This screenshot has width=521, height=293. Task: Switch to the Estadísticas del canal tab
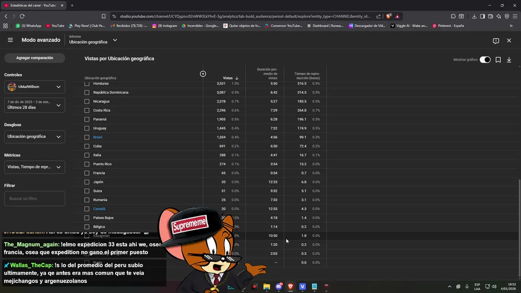[33, 5]
